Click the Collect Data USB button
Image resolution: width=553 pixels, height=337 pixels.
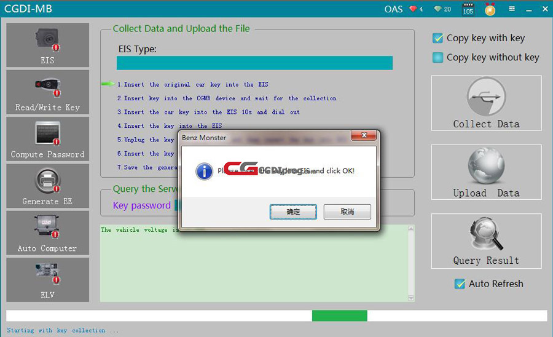[487, 103]
